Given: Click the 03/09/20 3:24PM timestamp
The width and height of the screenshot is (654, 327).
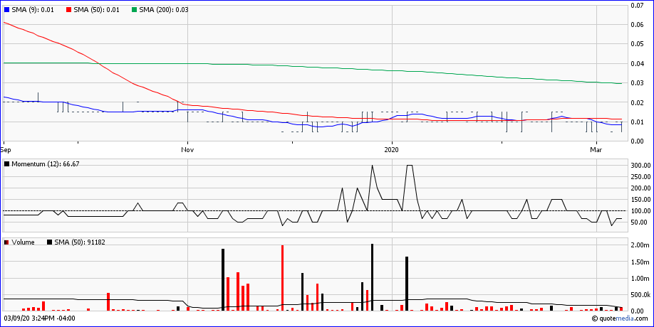Looking at the screenshot, I should click(40, 318).
